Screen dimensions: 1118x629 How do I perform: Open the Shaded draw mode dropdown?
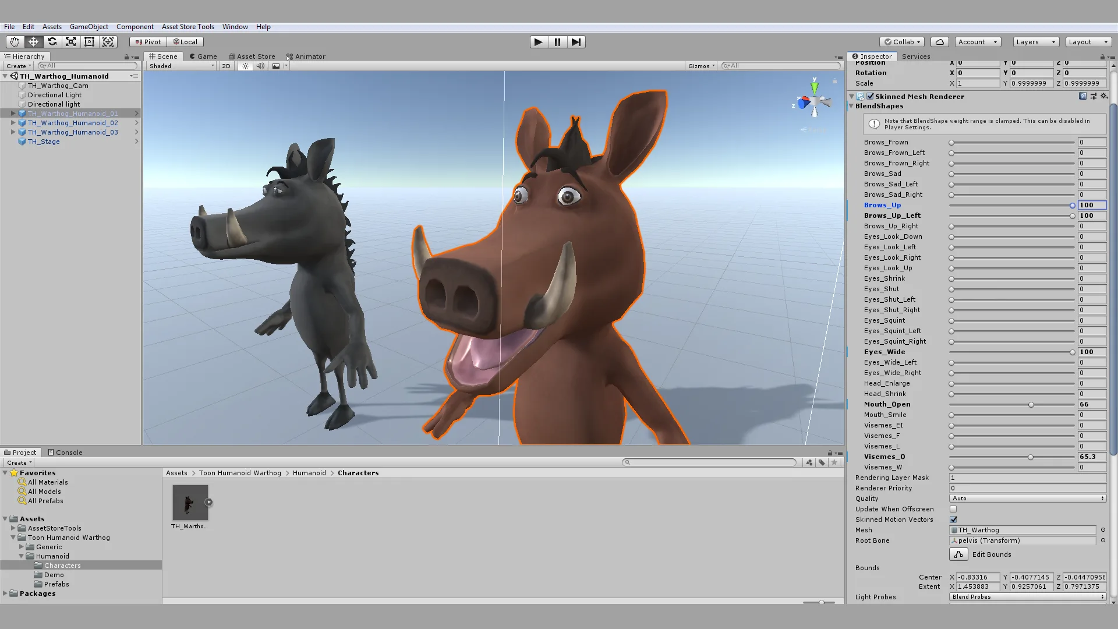coord(182,66)
